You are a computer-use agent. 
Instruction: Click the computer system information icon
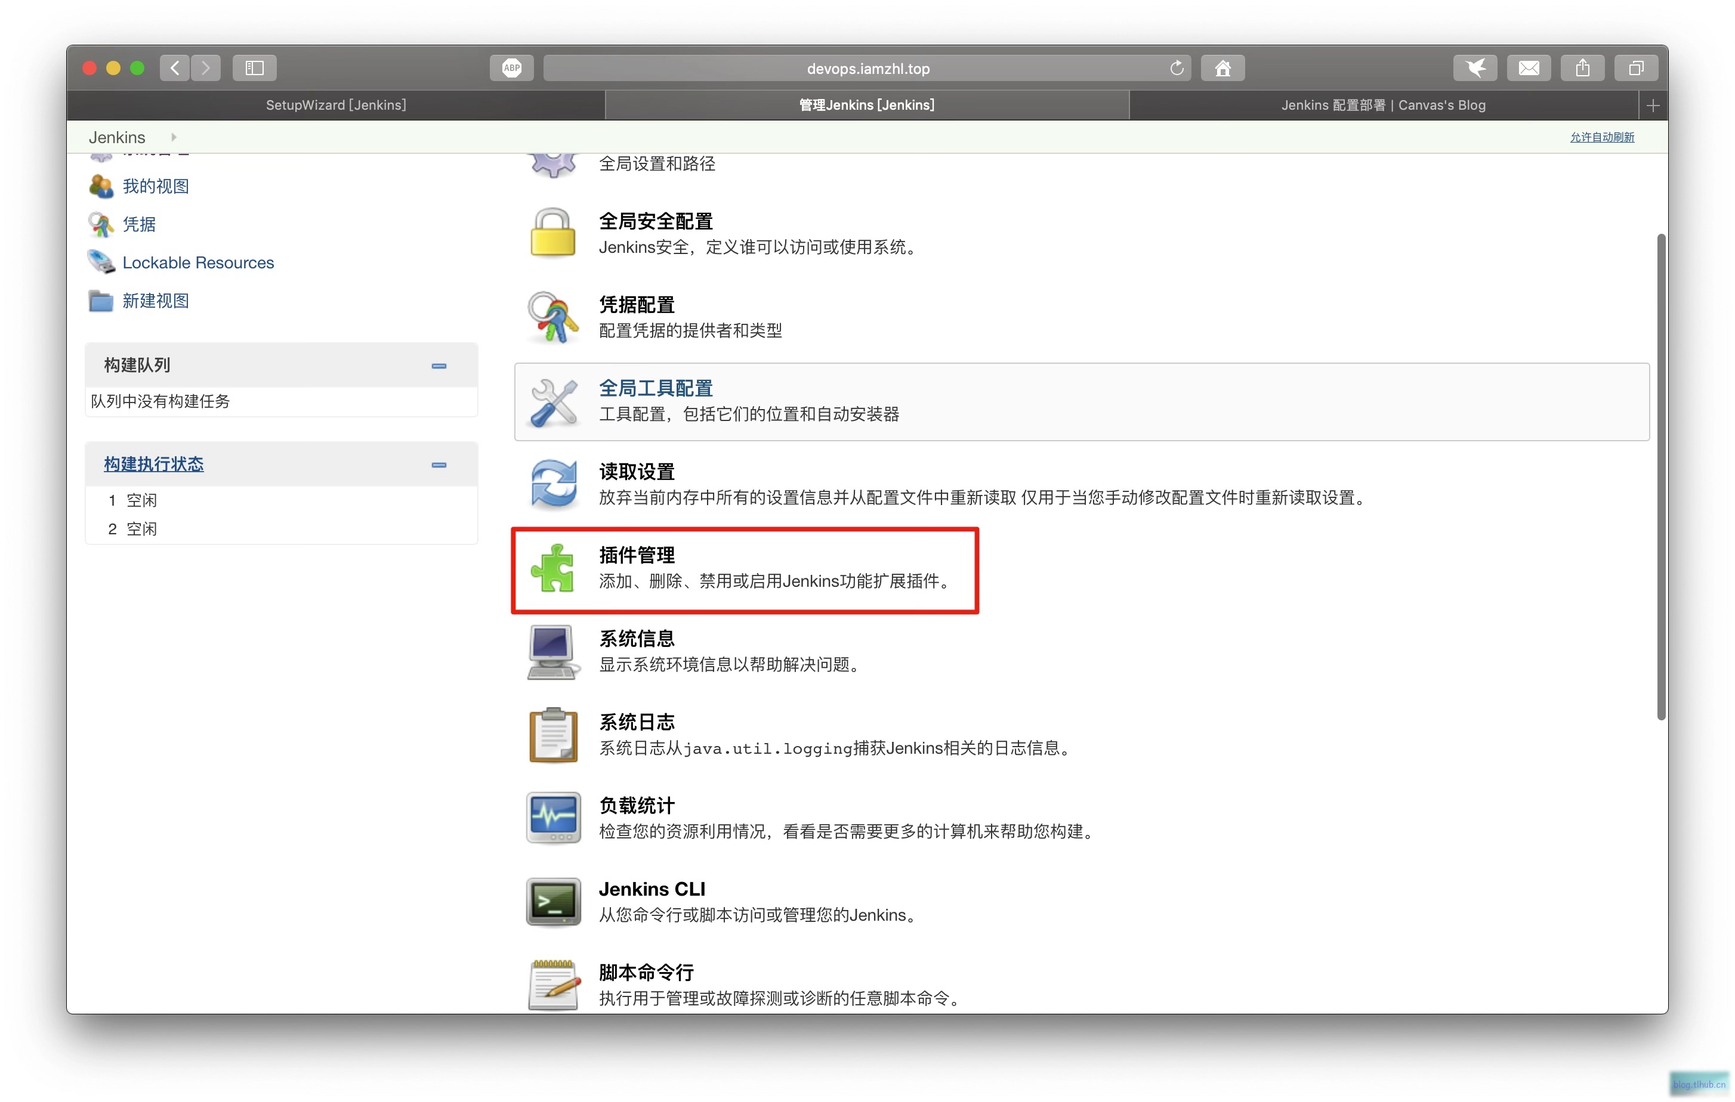[552, 651]
